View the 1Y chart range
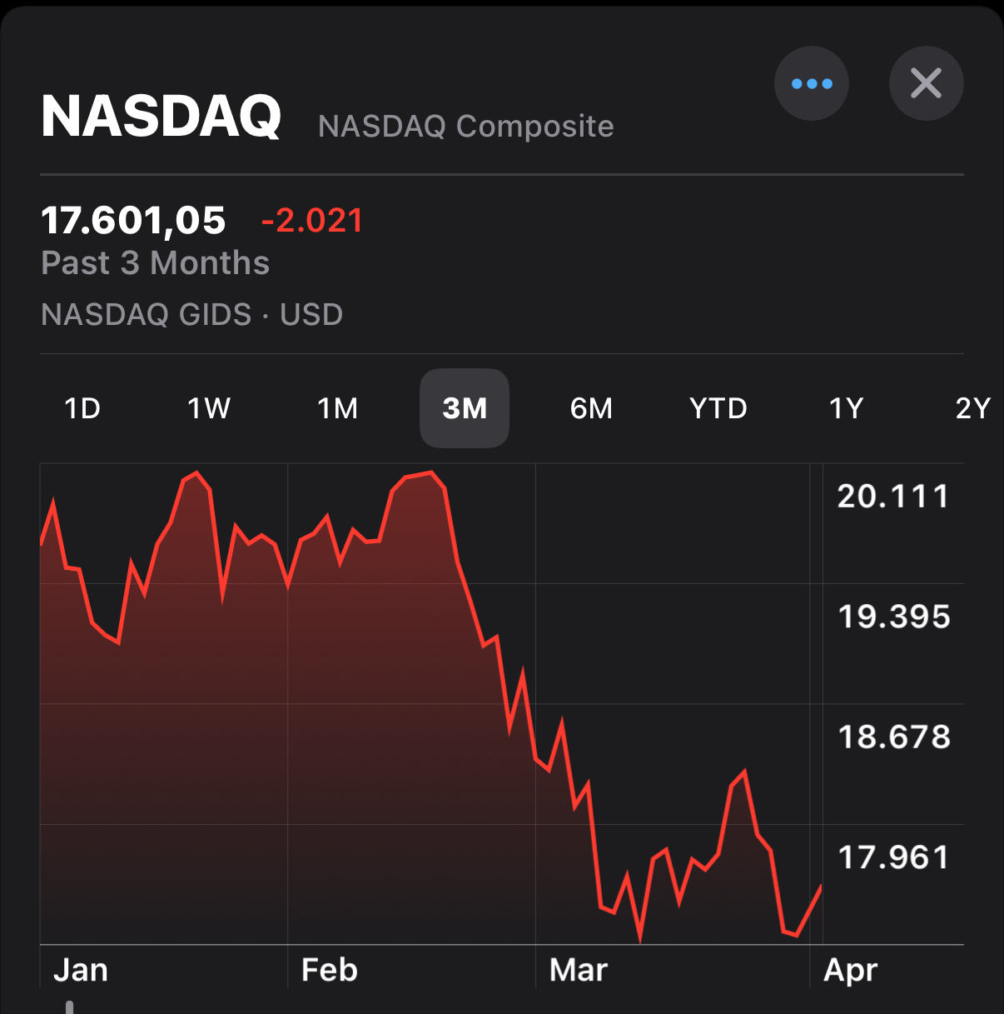Viewport: 1004px width, 1014px height. coord(846,408)
